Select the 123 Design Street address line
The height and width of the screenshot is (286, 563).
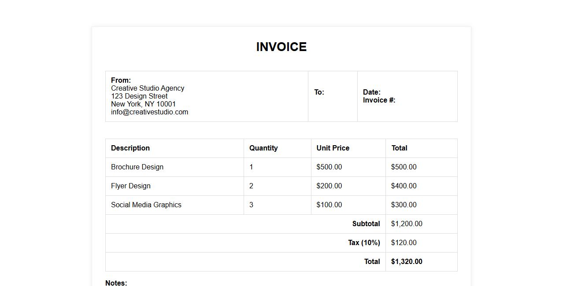pyautogui.click(x=139, y=96)
